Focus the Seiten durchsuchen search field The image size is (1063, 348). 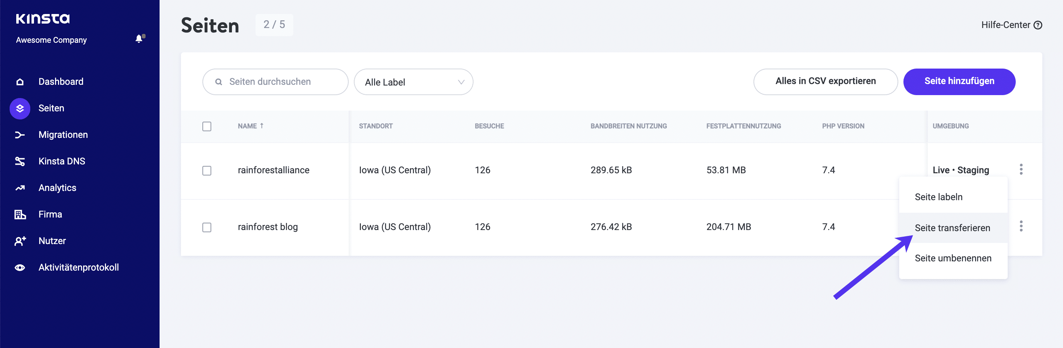[275, 82]
